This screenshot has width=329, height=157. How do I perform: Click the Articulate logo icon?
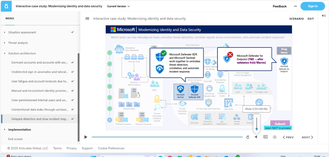(x=6, y=6)
